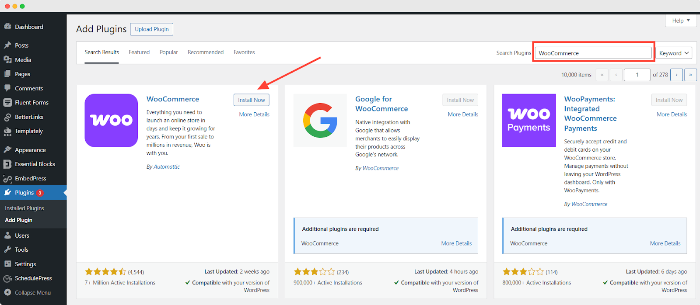
Task: Click the Appearance paintbrush icon
Action: (7, 149)
